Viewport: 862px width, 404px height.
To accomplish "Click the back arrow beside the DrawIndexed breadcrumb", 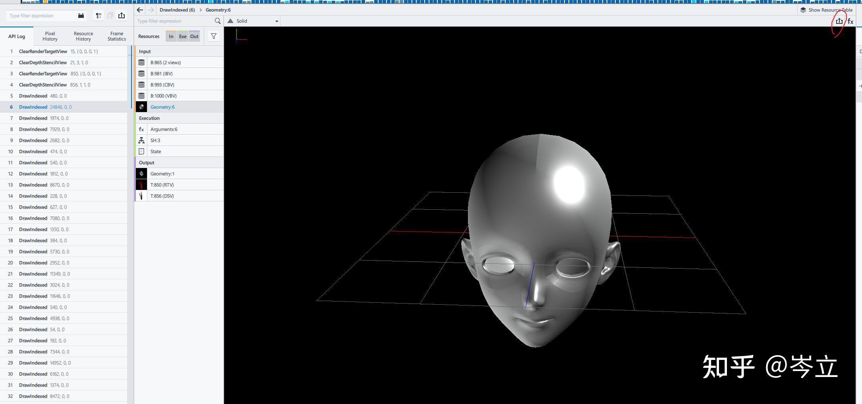I will tap(140, 10).
